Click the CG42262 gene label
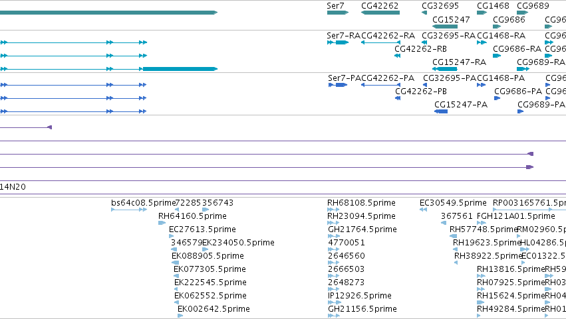 [x=380, y=6]
